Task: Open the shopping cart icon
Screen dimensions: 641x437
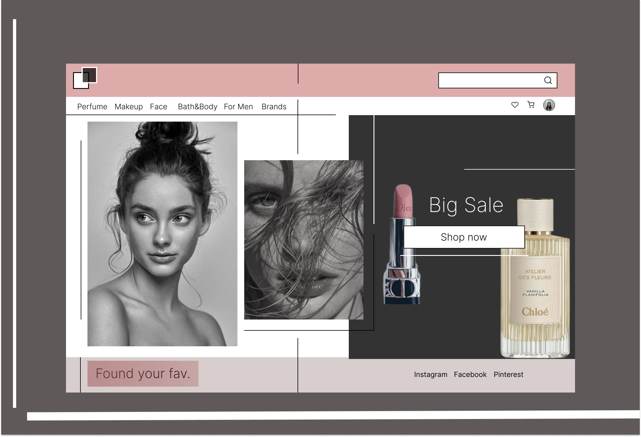Action: (531, 105)
